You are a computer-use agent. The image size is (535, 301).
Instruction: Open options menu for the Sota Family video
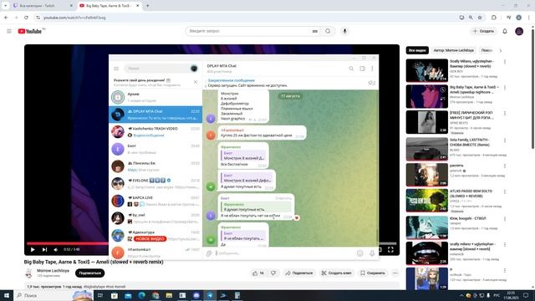[505, 140]
